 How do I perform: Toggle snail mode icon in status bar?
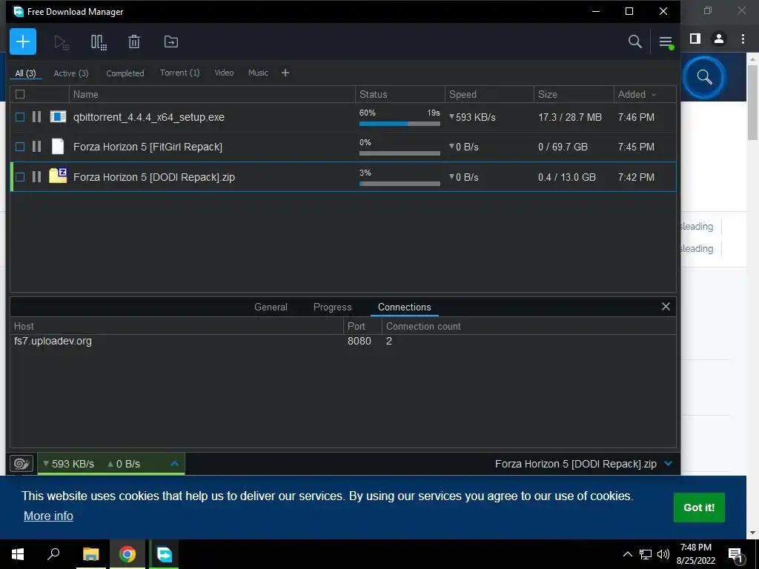click(21, 464)
